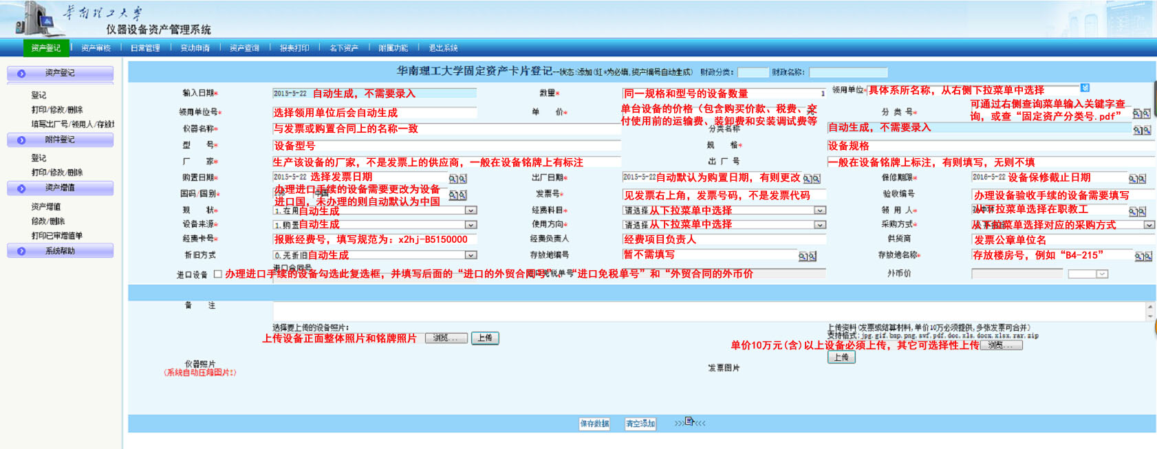This screenshot has width=1157, height=449.
Task: Open the 变动申请 top menu item
Action: click(195, 48)
